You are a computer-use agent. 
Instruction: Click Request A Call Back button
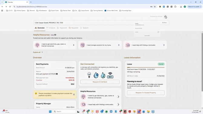click(x=100, y=82)
